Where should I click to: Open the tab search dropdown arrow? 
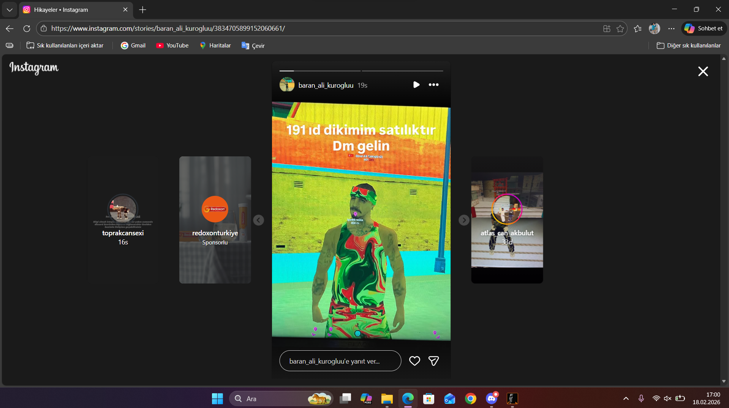(x=9, y=9)
